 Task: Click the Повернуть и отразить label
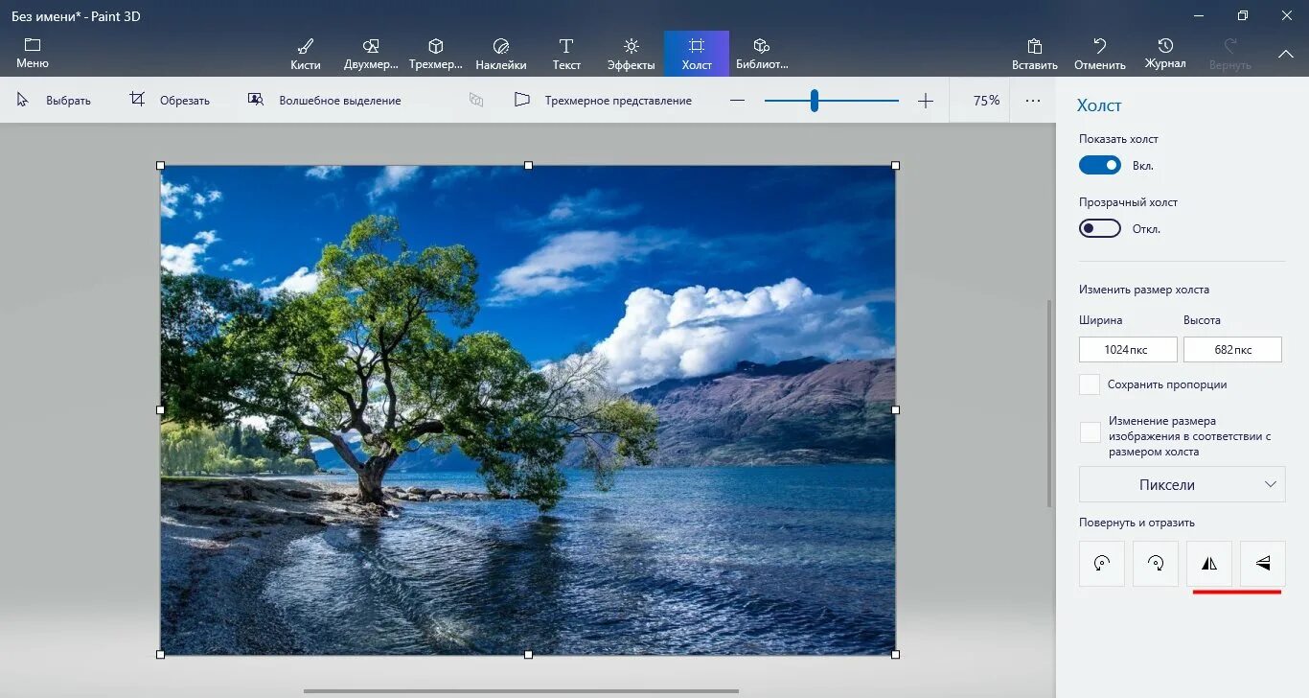click(x=1137, y=523)
